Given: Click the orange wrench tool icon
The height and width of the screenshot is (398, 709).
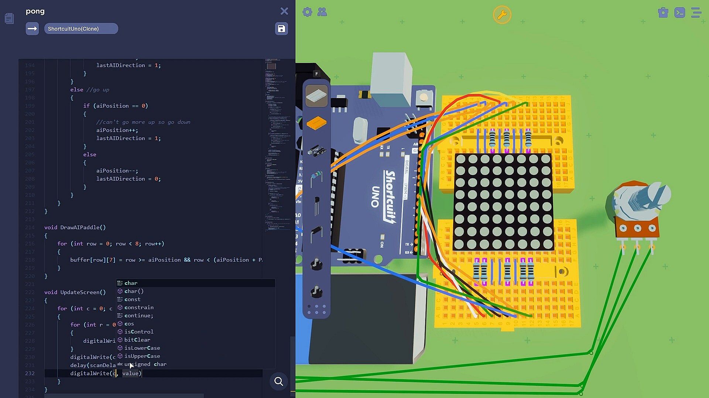Looking at the screenshot, I should coord(502,15).
